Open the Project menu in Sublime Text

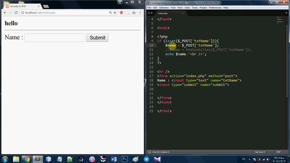point(203,8)
